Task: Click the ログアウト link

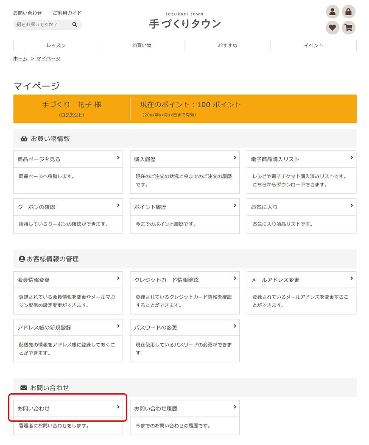Action: (x=72, y=115)
